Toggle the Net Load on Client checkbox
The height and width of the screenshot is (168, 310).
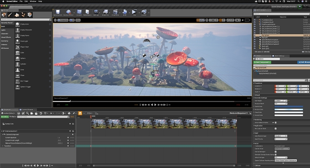276,128
